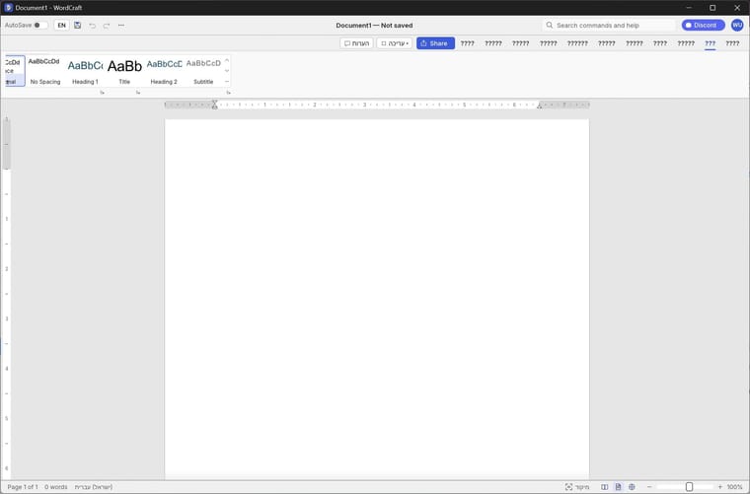Maximize the WordCraft window
This screenshot has height=494, width=750.
click(712, 8)
